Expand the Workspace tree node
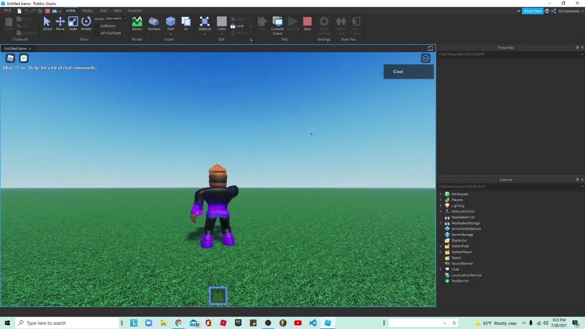 (441, 194)
